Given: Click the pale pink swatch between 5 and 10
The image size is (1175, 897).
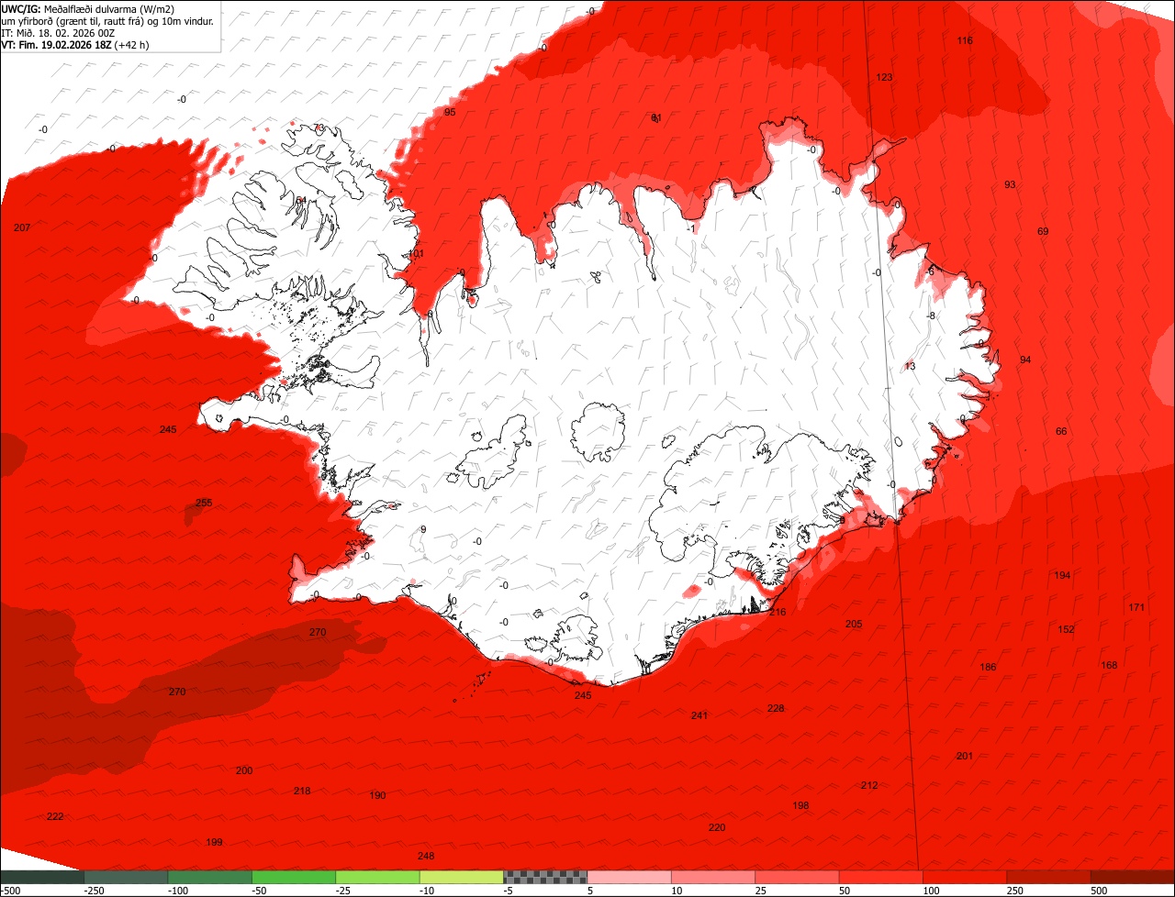Looking at the screenshot, I should [x=630, y=877].
